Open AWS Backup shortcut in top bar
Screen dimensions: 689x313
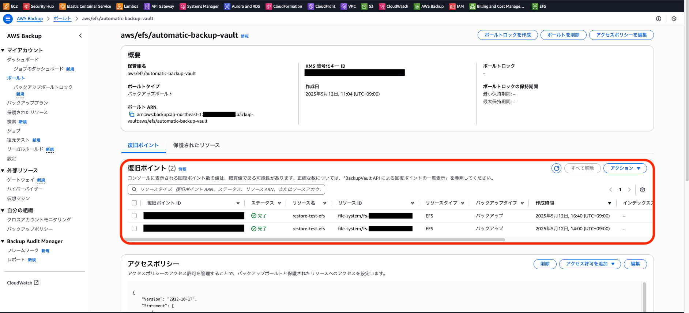tap(429, 6)
